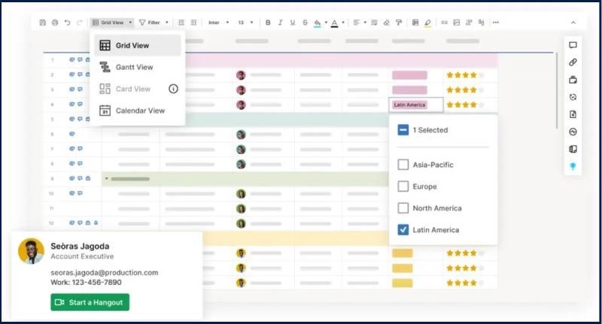Toggle italic formatting
This screenshot has width=602, height=324.
pos(280,23)
